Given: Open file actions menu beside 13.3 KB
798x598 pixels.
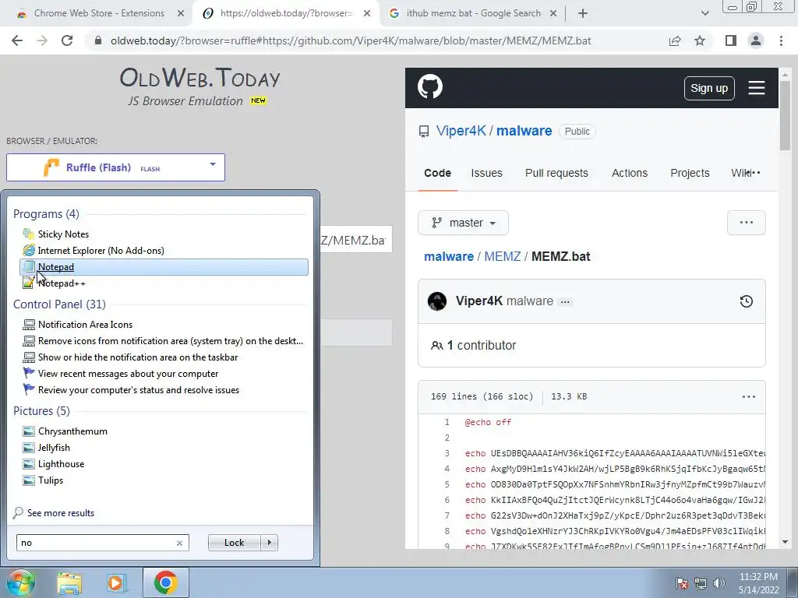Looking at the screenshot, I should (x=749, y=396).
